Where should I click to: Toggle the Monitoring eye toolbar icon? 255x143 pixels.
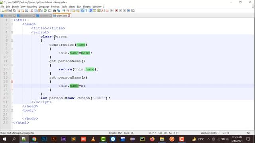[111, 11]
